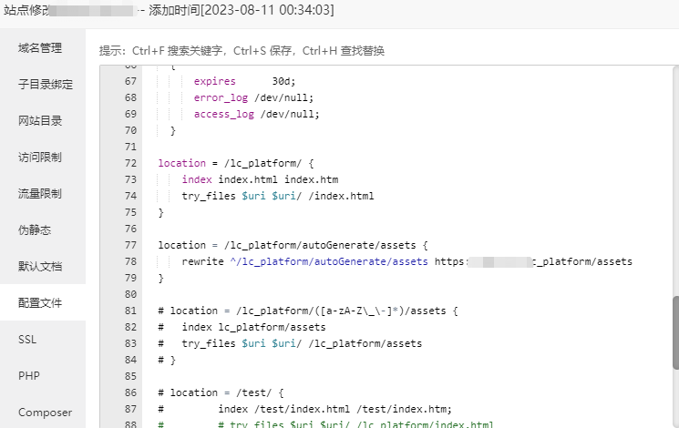Click the empty line 76
Image resolution: width=679 pixels, height=428 pixels.
point(407,229)
